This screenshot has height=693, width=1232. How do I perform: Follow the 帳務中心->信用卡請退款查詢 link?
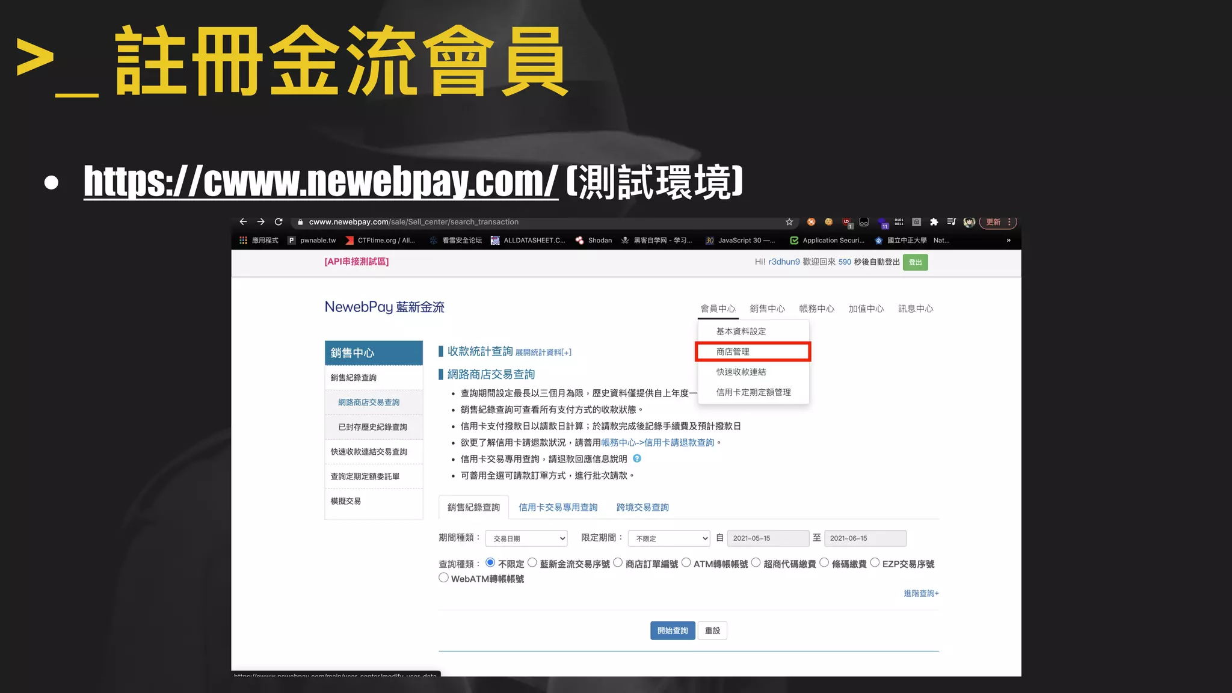pyautogui.click(x=658, y=442)
